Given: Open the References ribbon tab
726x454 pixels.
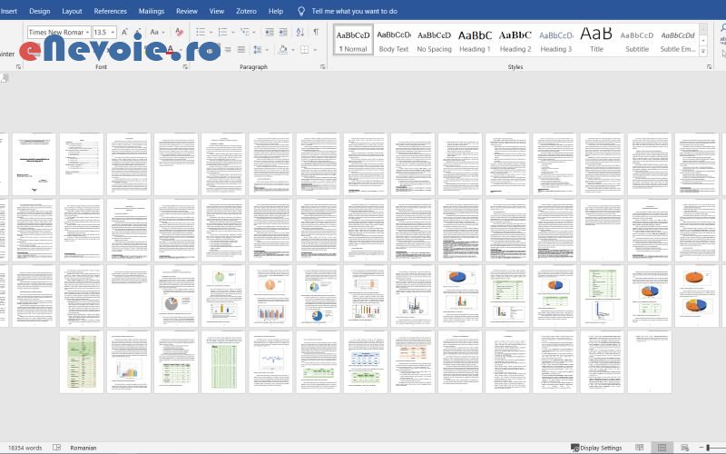Looking at the screenshot, I should [x=111, y=11].
